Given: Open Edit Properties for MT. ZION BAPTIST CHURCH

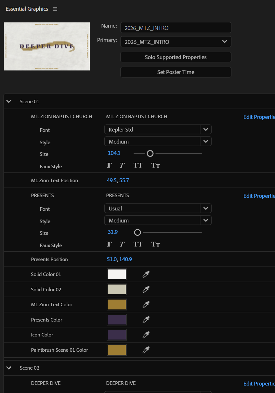Looking at the screenshot, I should (x=259, y=117).
